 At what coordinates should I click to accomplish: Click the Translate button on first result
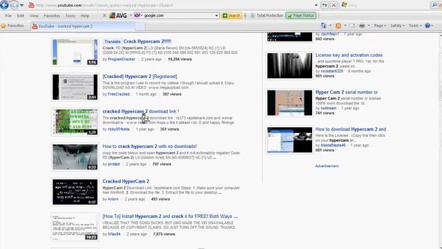[x=112, y=41]
